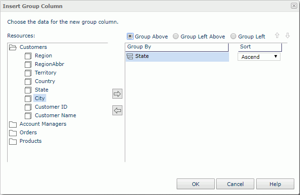Click the Customer Name field icon
Screen dimensions: 300x195
click(28, 116)
